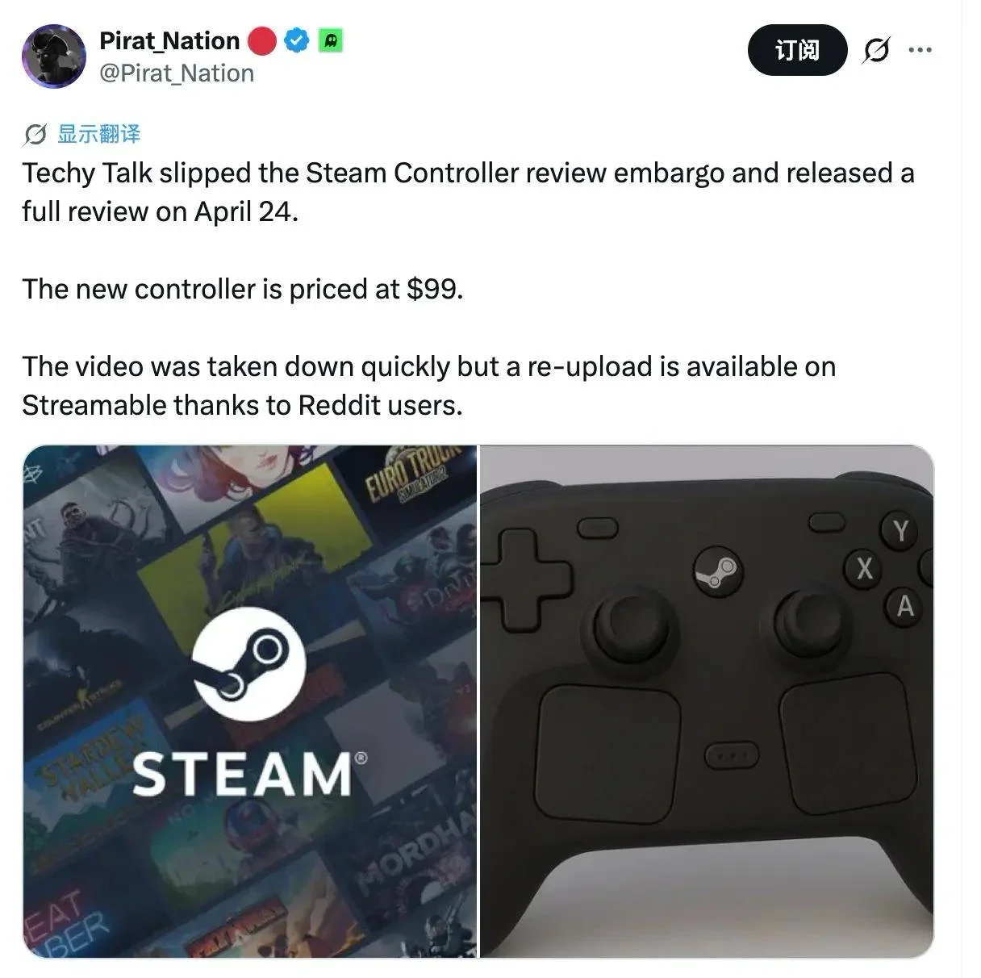Click the X button on the controller image

tap(865, 568)
